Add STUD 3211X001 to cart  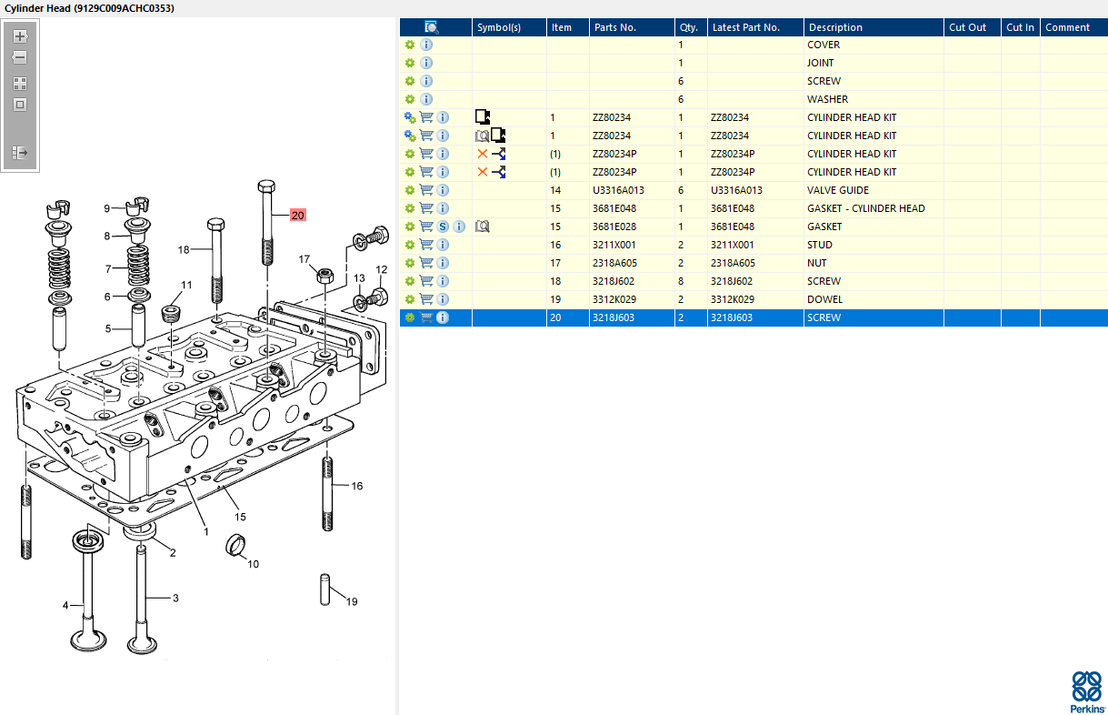pos(426,245)
